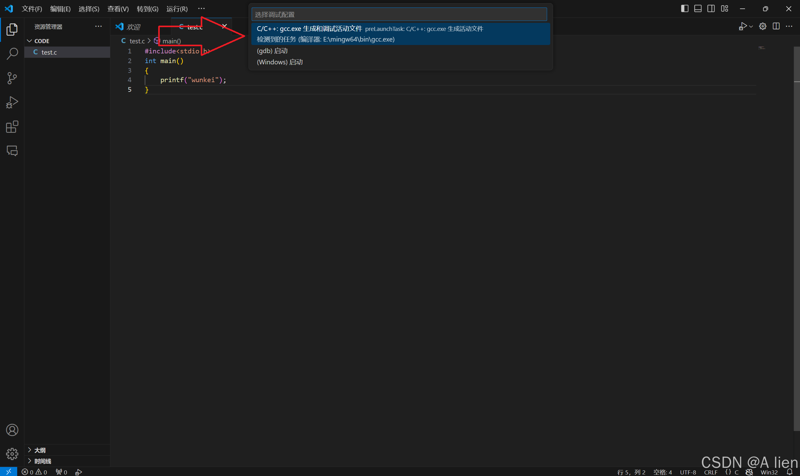Image resolution: width=800 pixels, height=476 pixels.
Task: Open the Extensions view
Action: point(12,127)
